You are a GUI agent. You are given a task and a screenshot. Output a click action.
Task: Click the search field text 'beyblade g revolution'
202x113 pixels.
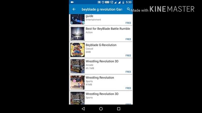[x=98, y=9]
